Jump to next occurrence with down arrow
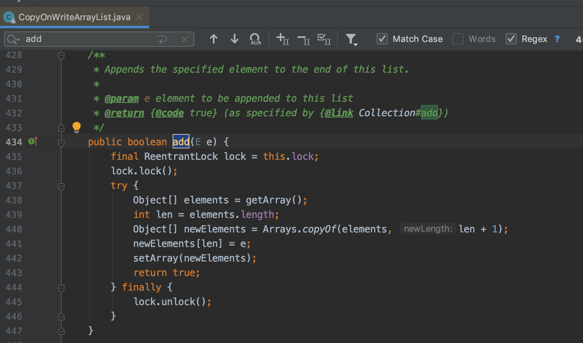This screenshot has width=583, height=343. 235,39
